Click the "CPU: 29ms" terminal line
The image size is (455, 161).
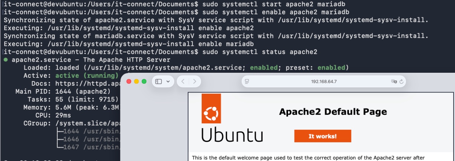53,115
